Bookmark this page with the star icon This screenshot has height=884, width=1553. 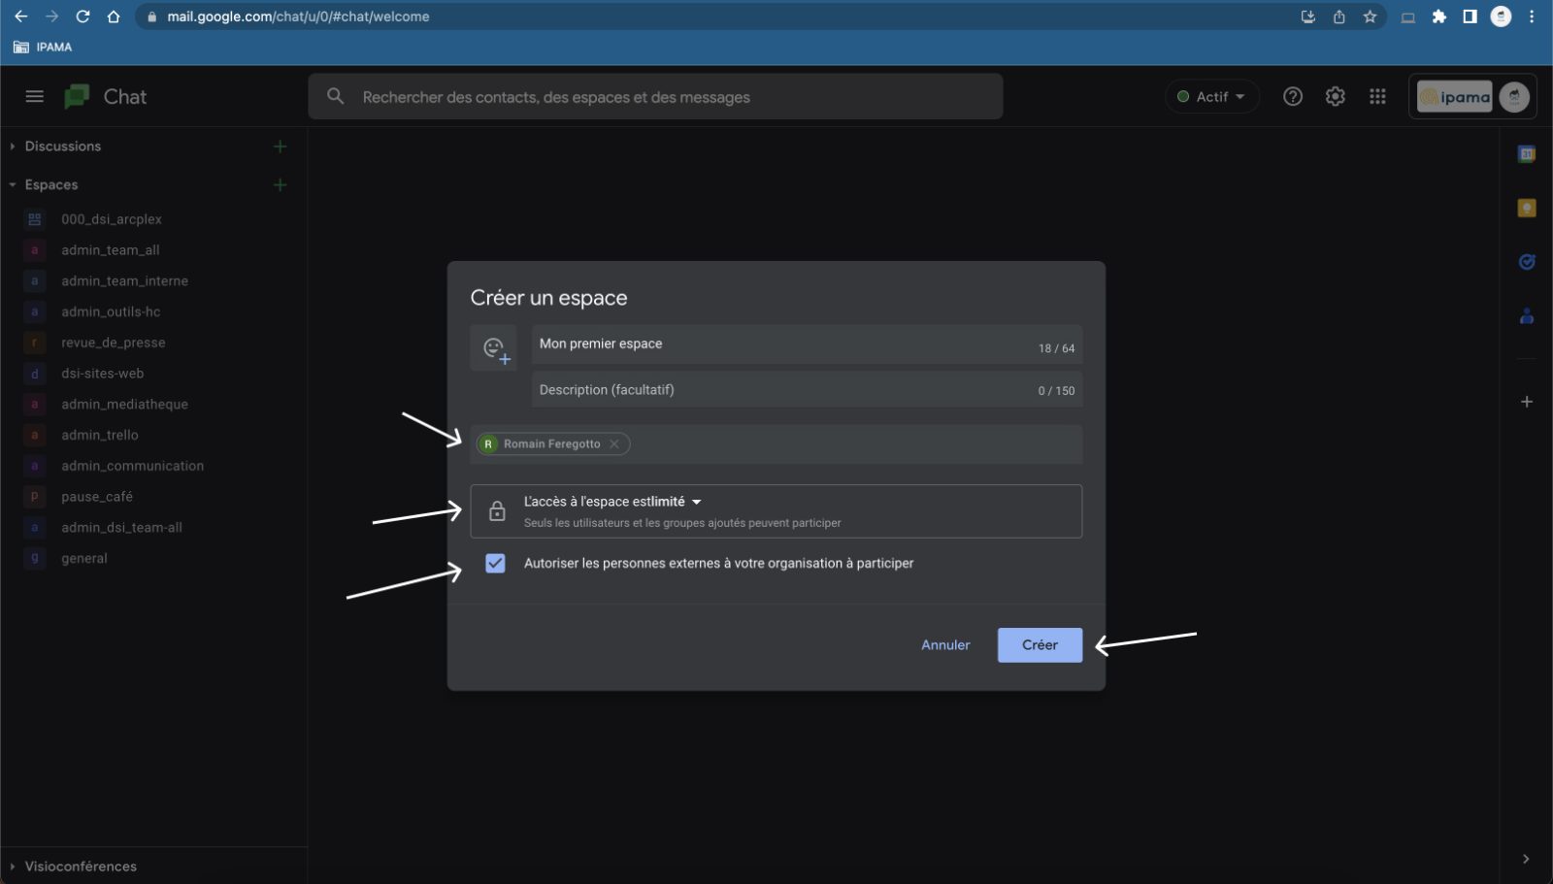[x=1370, y=16]
